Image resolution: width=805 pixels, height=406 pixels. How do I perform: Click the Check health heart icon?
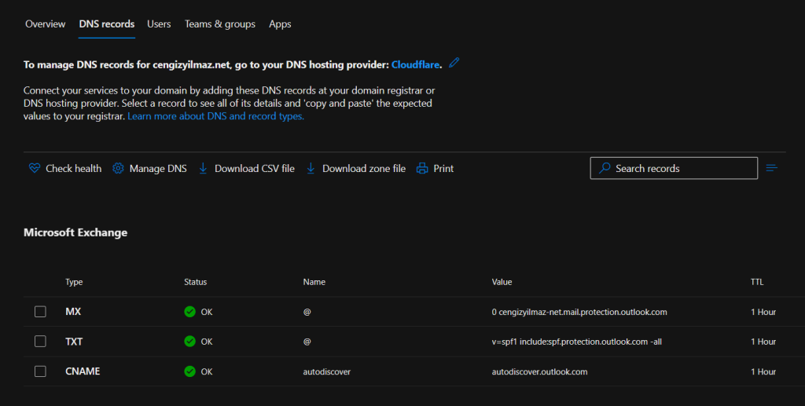(34, 168)
